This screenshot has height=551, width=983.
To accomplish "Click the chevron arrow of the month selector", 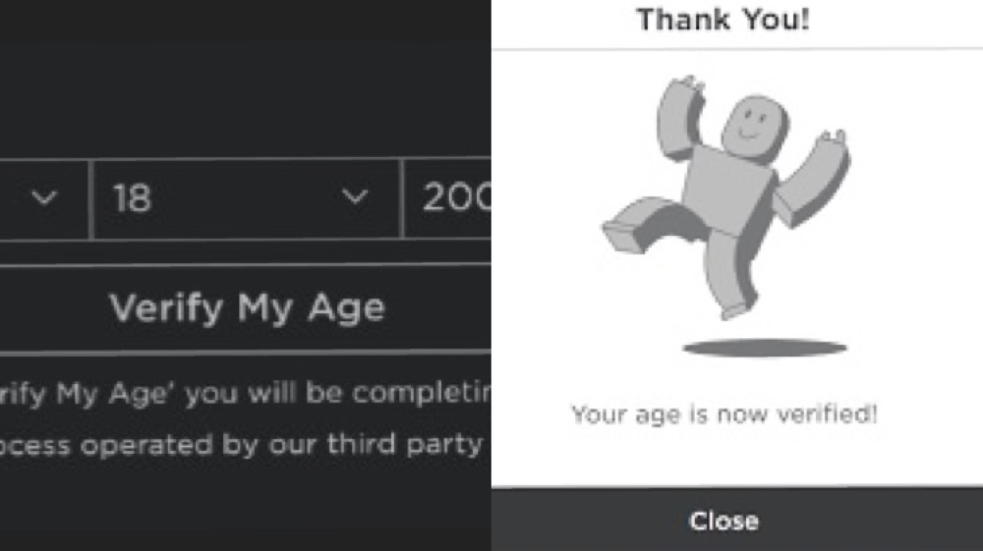I will (43, 198).
